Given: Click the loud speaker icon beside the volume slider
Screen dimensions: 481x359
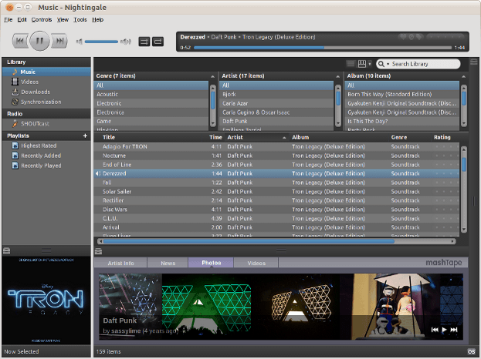Looking at the screenshot, I should [126, 42].
